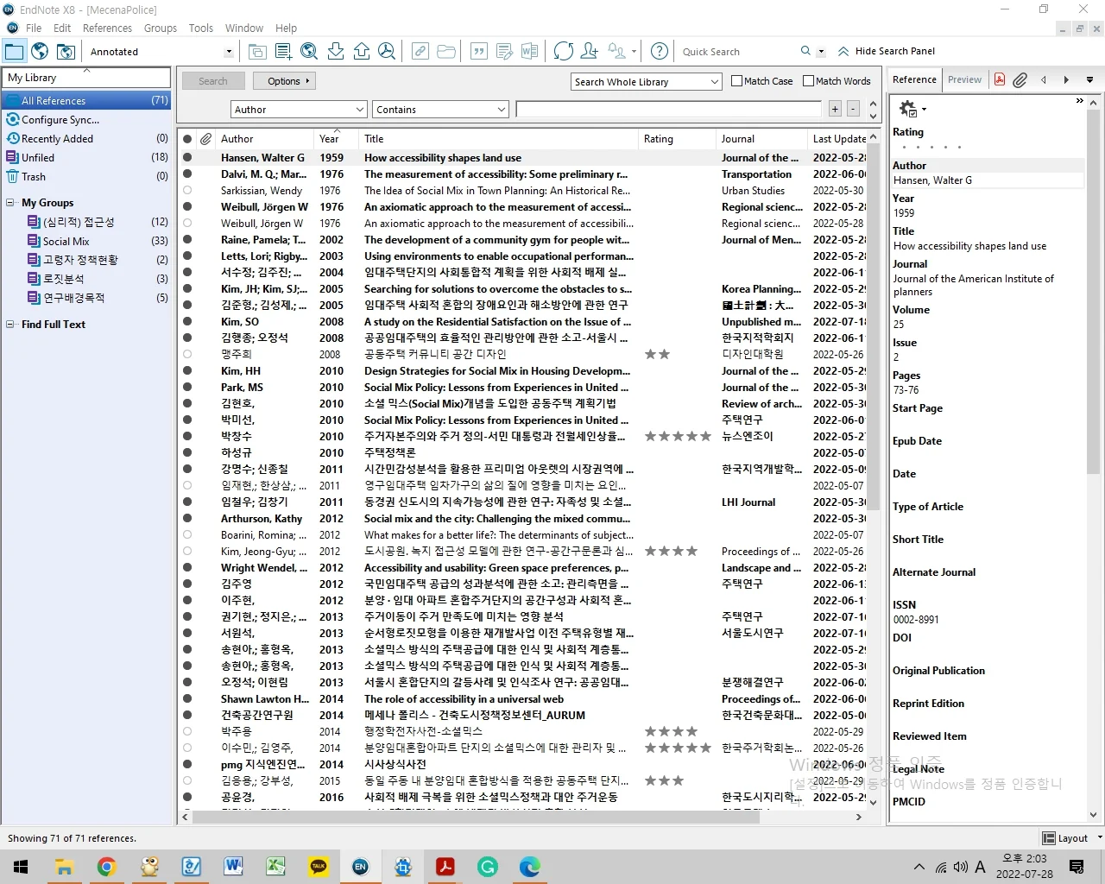Enable the Match Words checkbox
This screenshot has height=884, width=1105.
808,81
